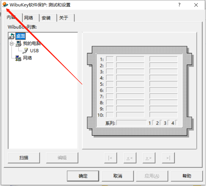Image resolution: width=206 pixels, height=186 pixels.
Task: Select the 网络 tree entry
Action: pyautogui.click(x=27, y=58)
